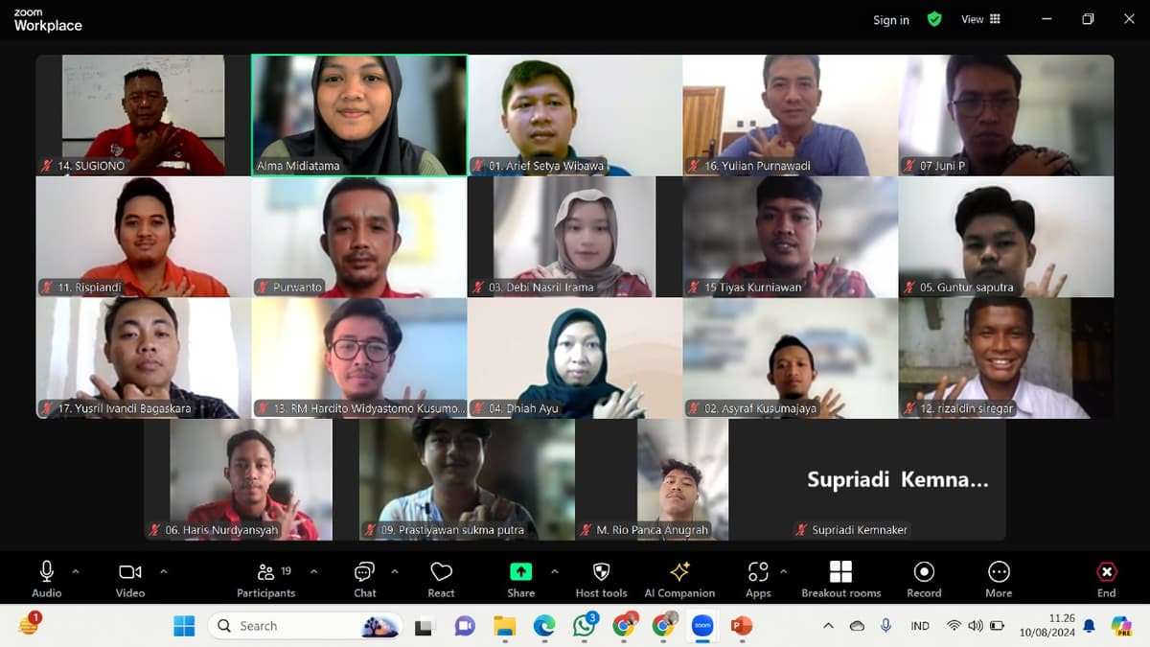The image size is (1150, 647).
Task: Open Host tools shield menu
Action: click(602, 579)
